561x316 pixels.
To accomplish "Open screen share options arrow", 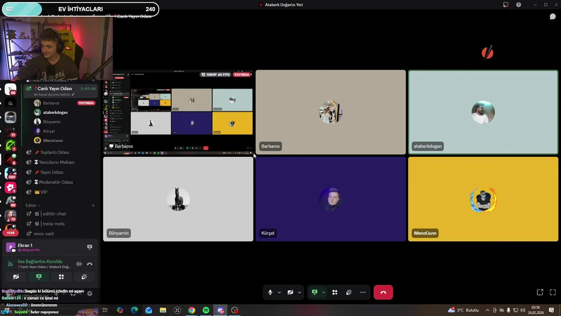I will [323, 292].
